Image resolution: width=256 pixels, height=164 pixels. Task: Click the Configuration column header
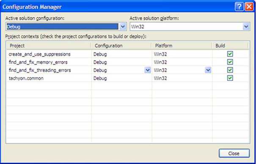pyautogui.click(x=121, y=46)
